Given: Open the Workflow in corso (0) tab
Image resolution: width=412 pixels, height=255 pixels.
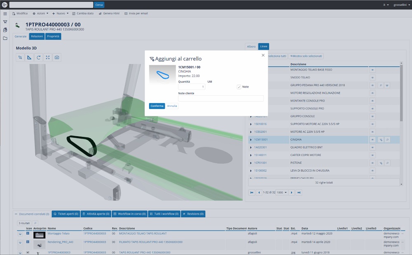Looking at the screenshot, I should (129, 214).
